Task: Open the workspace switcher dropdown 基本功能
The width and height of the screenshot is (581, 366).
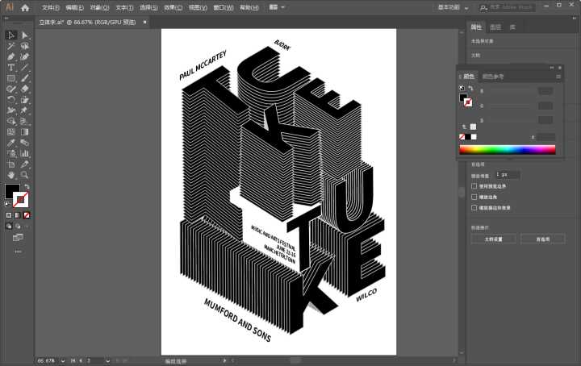Action: pos(453,7)
